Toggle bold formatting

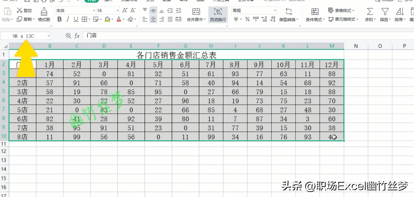pyautogui.click(x=59, y=19)
